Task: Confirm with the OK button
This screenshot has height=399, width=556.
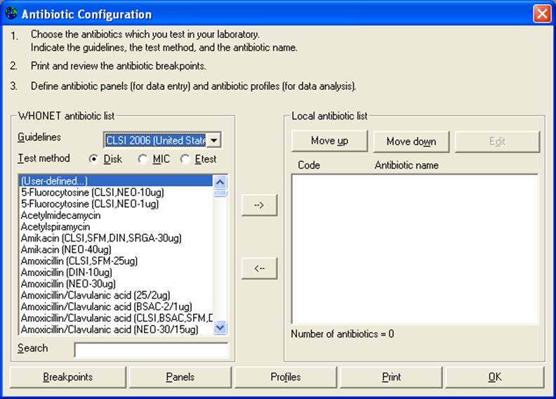Action: point(495,377)
